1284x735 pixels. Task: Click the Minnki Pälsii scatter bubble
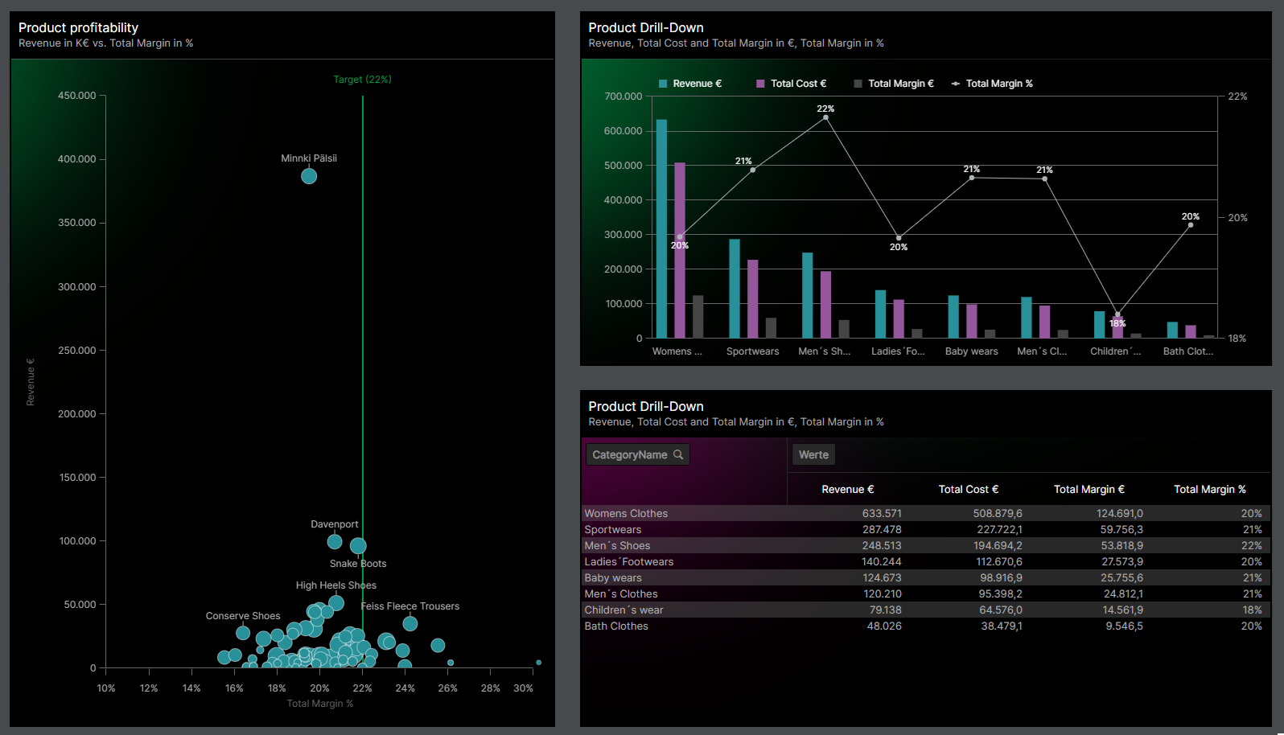[309, 176]
